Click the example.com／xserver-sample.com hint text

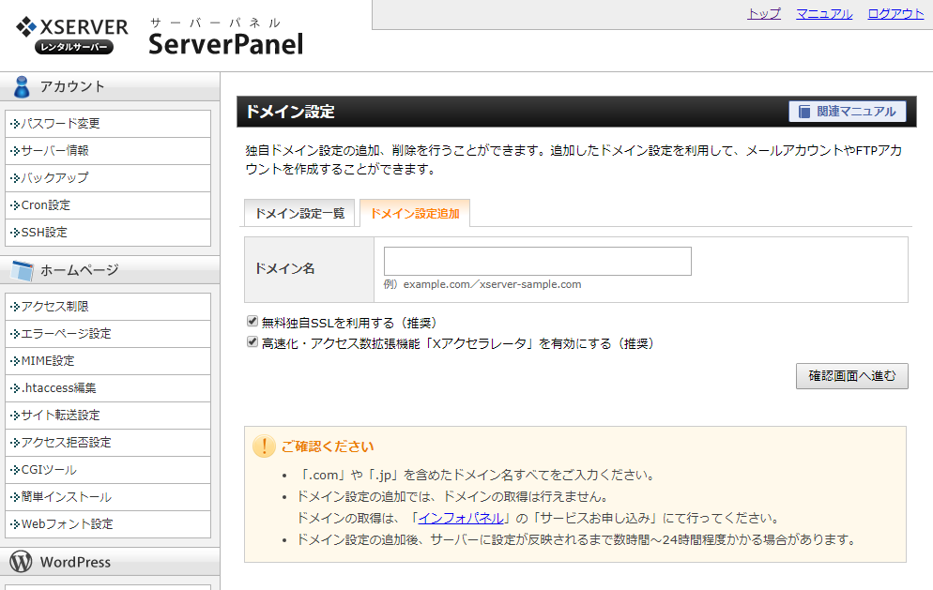492,284
